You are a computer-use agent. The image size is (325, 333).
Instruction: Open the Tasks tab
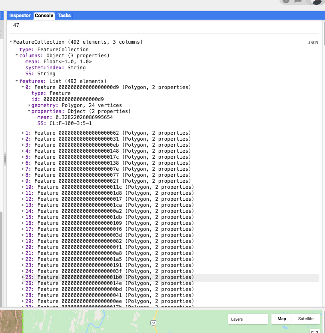(x=64, y=16)
